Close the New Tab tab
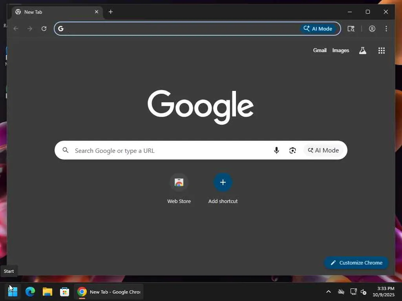The width and height of the screenshot is (402, 301). point(97,12)
